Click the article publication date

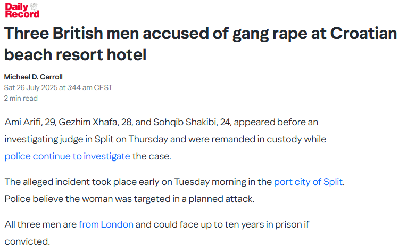pyautogui.click(x=58, y=87)
